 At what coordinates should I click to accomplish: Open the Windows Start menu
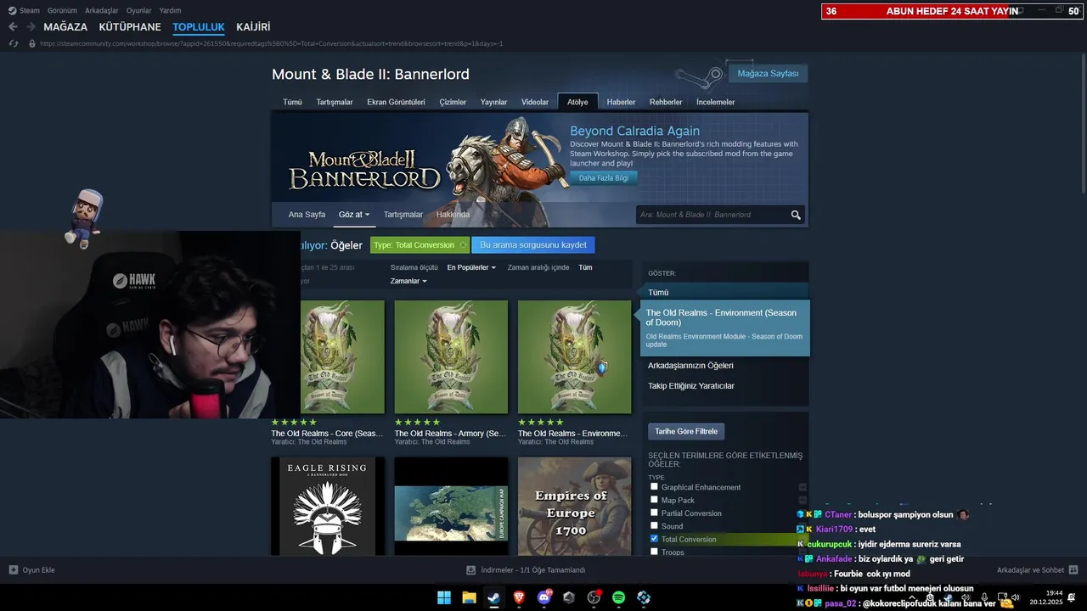pos(444,597)
